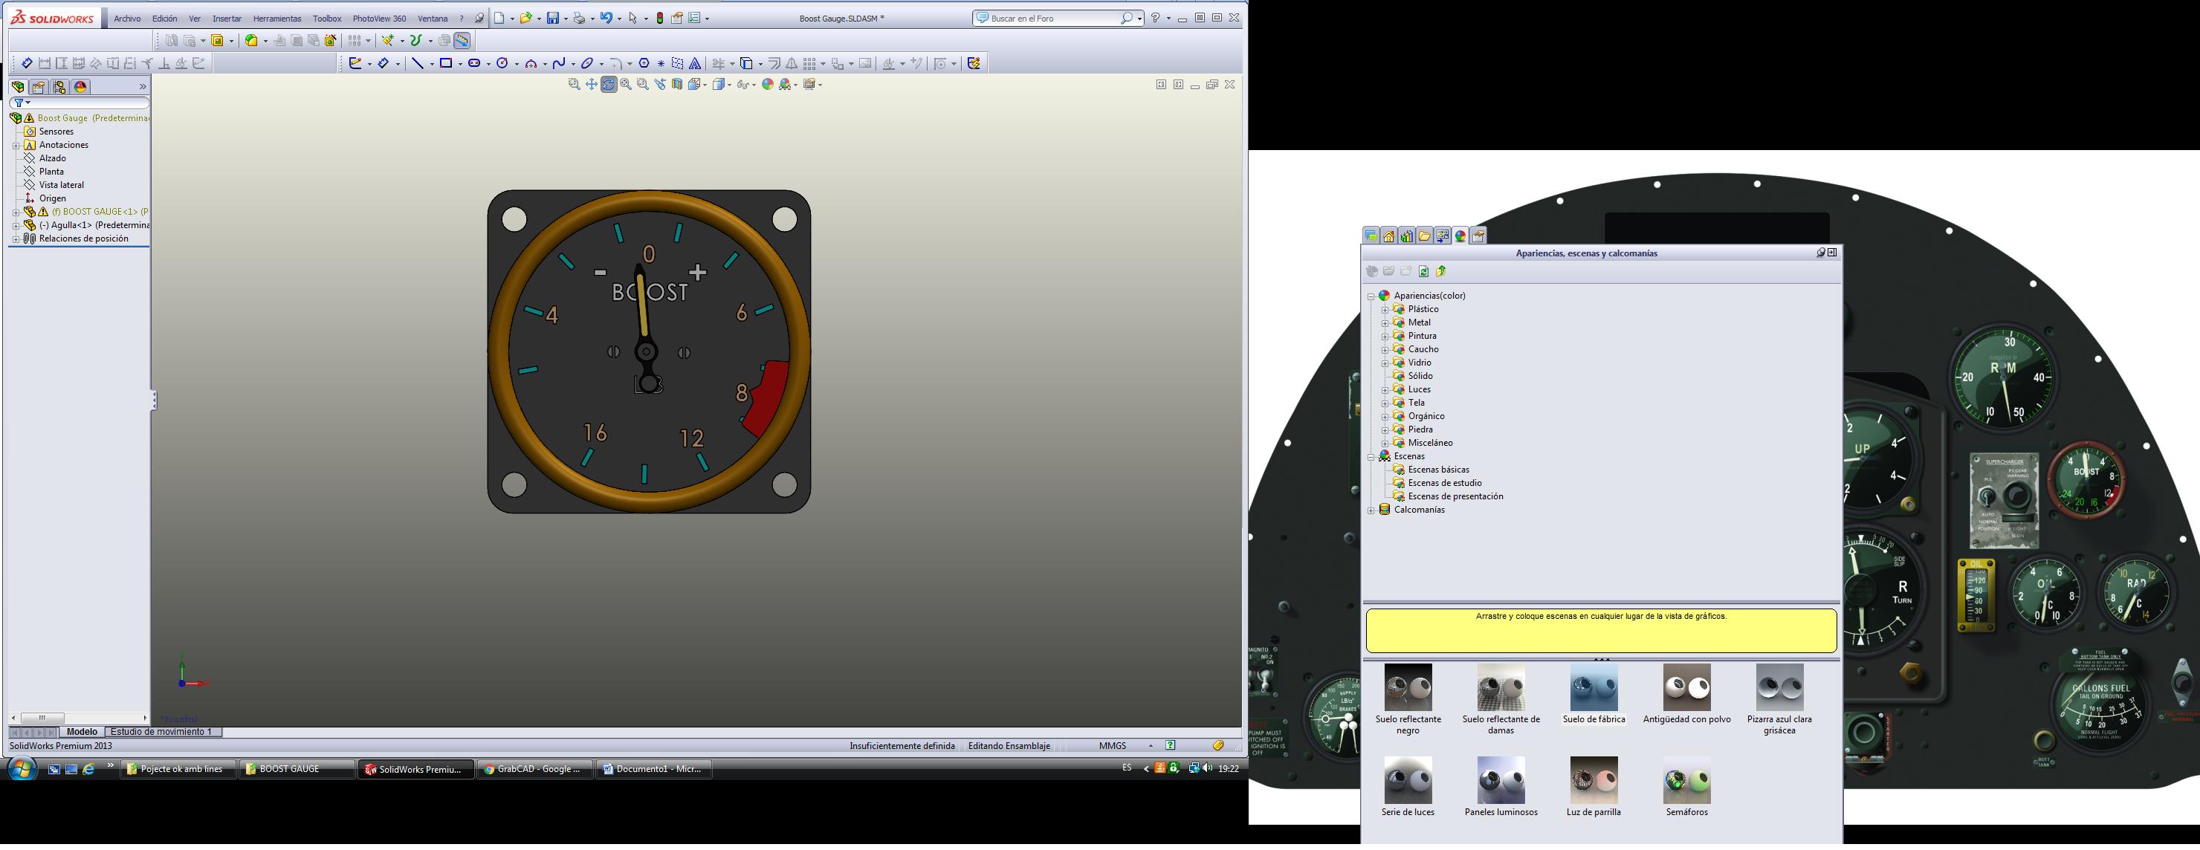Select the Semáforos scene thumbnail
The height and width of the screenshot is (850, 2200).
coord(1686,780)
